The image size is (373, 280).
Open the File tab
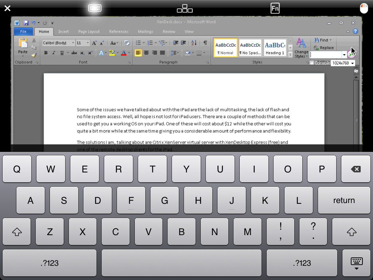tap(23, 31)
